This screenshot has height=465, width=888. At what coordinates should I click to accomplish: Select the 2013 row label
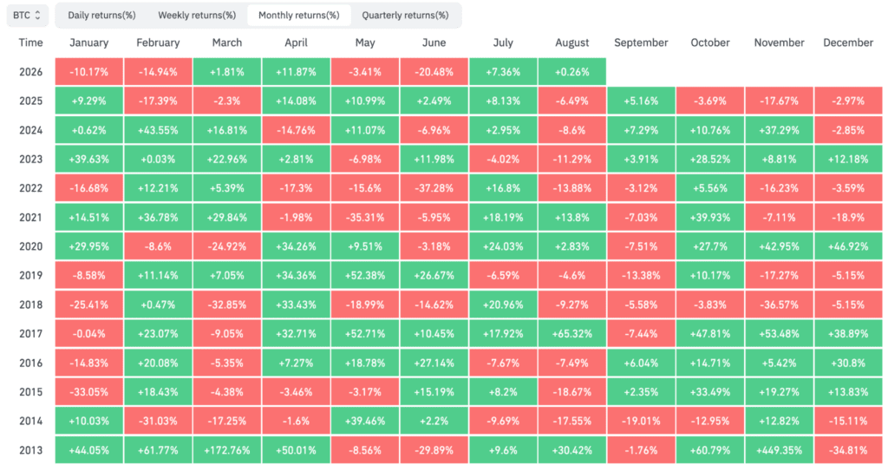click(30, 450)
